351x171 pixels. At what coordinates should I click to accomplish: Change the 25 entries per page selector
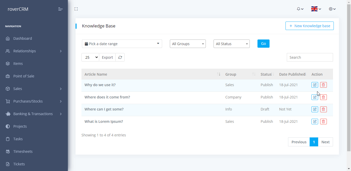(x=90, y=57)
